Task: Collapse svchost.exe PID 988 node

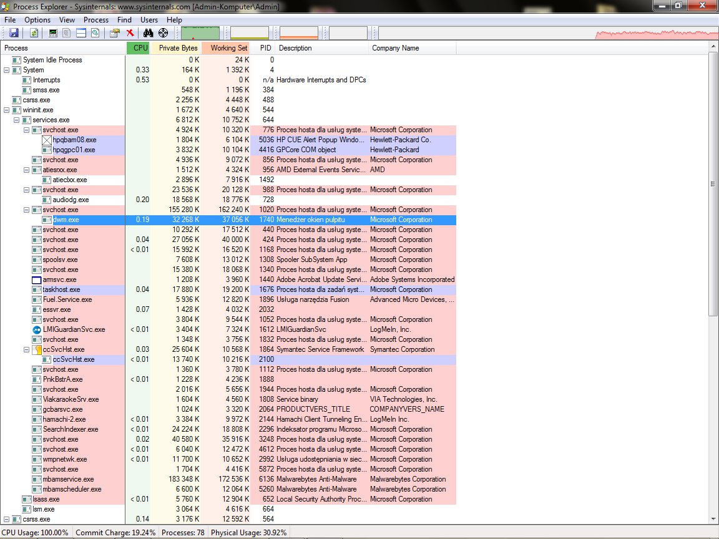Action: [27, 190]
